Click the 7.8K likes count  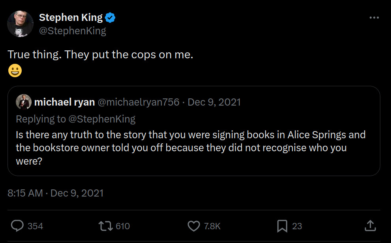[x=212, y=226]
